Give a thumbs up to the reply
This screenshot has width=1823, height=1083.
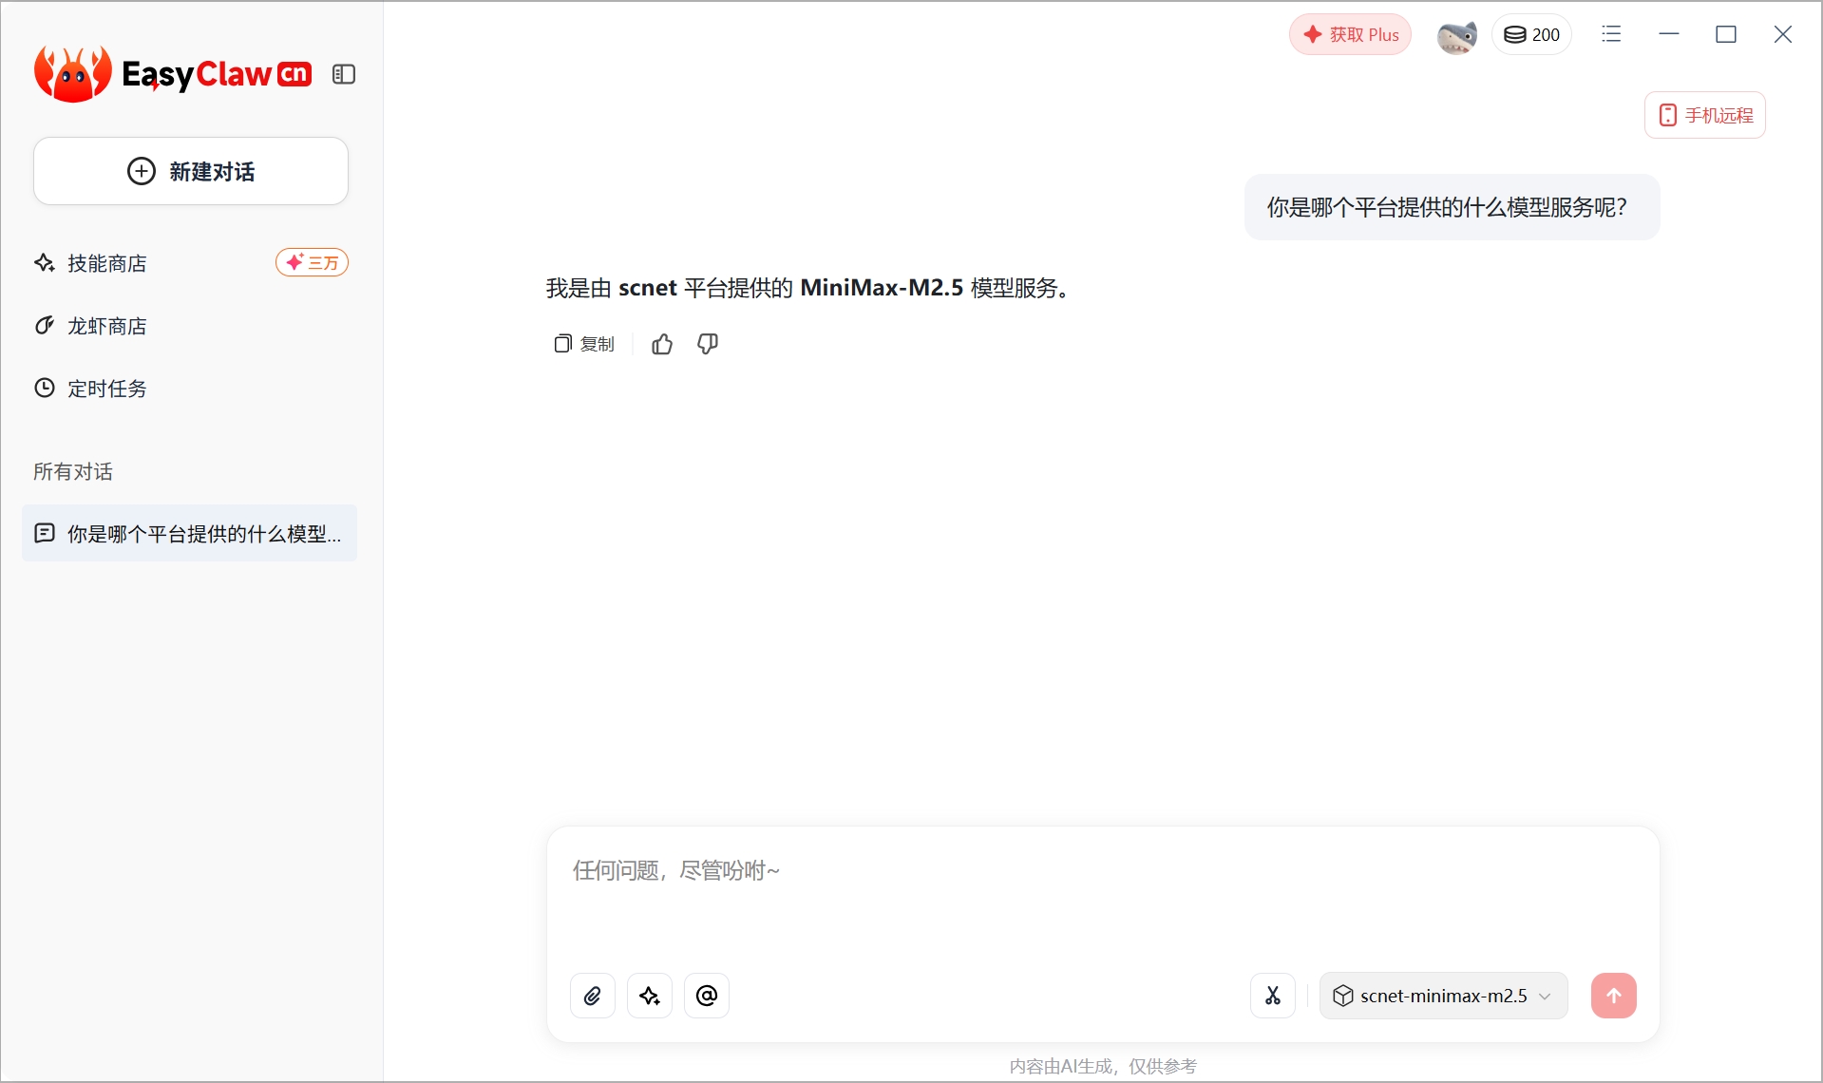point(661,344)
